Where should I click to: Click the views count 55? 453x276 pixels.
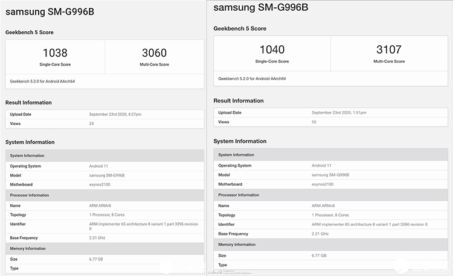313,122
